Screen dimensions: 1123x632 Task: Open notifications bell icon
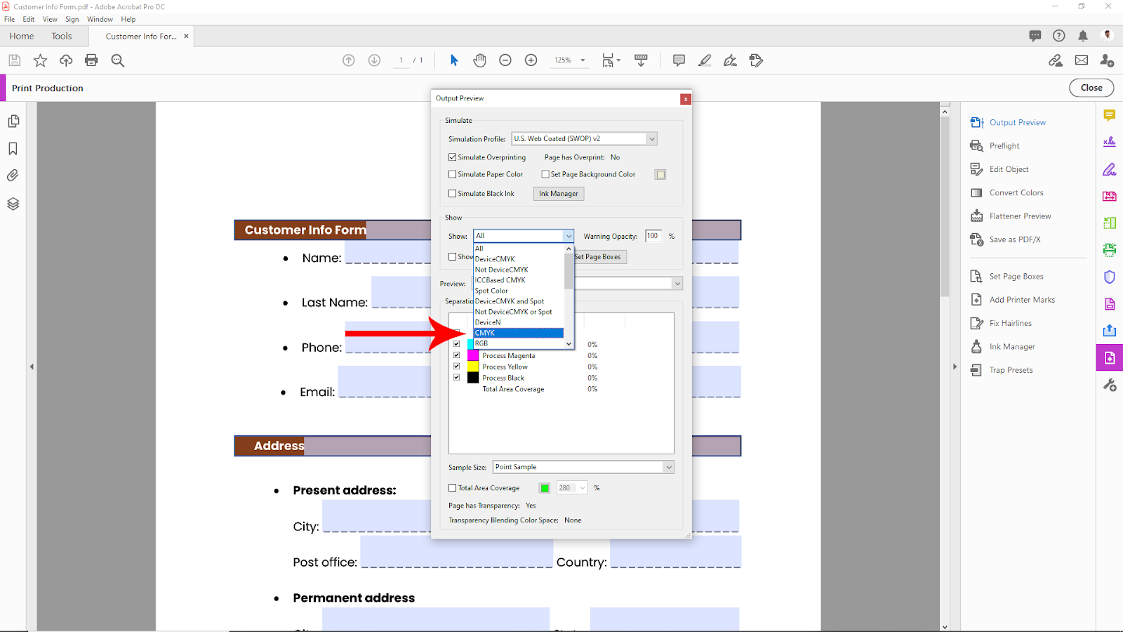point(1083,36)
